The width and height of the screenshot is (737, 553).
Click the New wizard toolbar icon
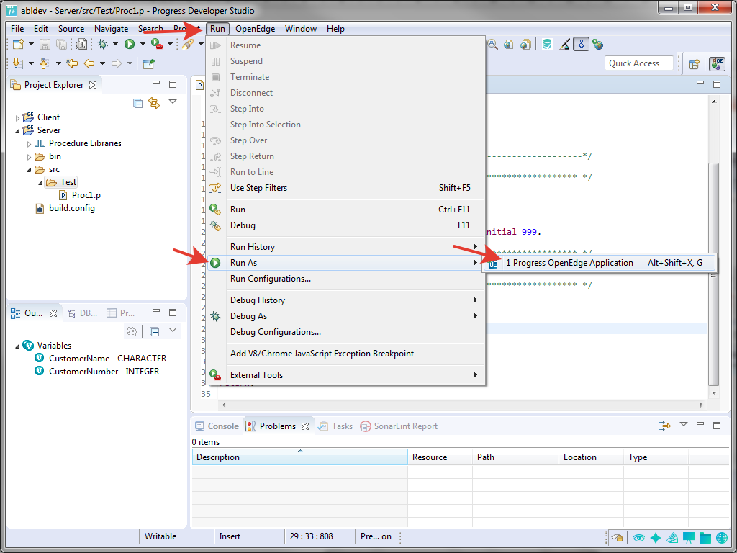(18, 44)
